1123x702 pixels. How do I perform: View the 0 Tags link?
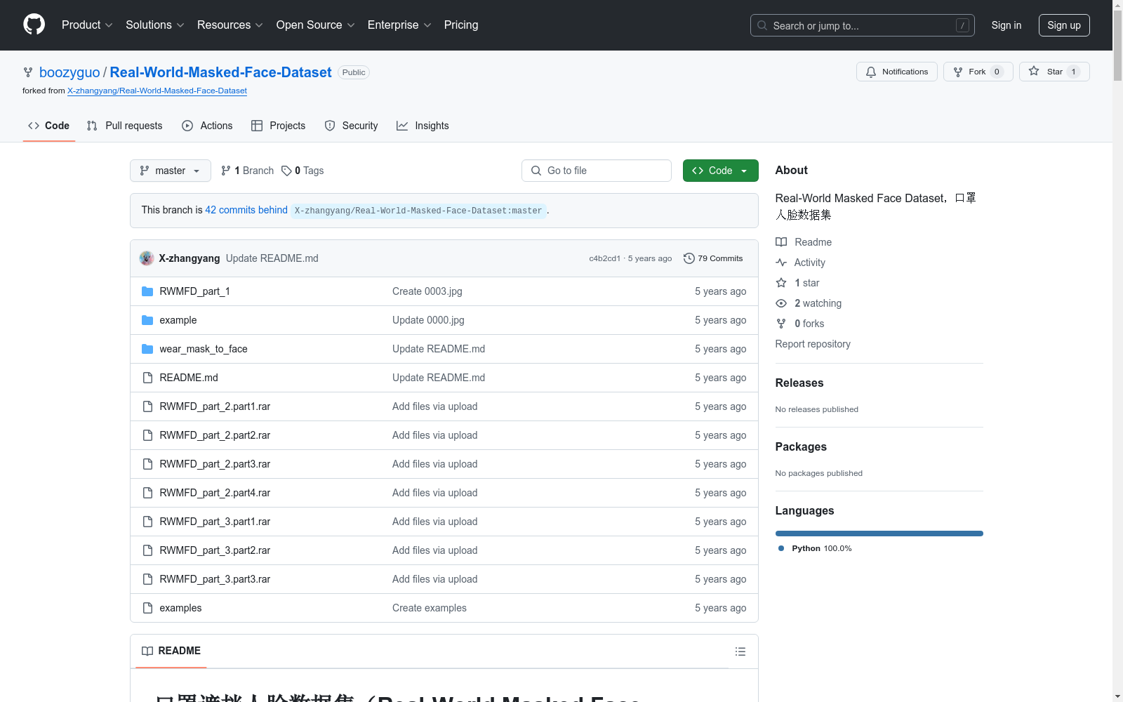pyautogui.click(x=303, y=171)
